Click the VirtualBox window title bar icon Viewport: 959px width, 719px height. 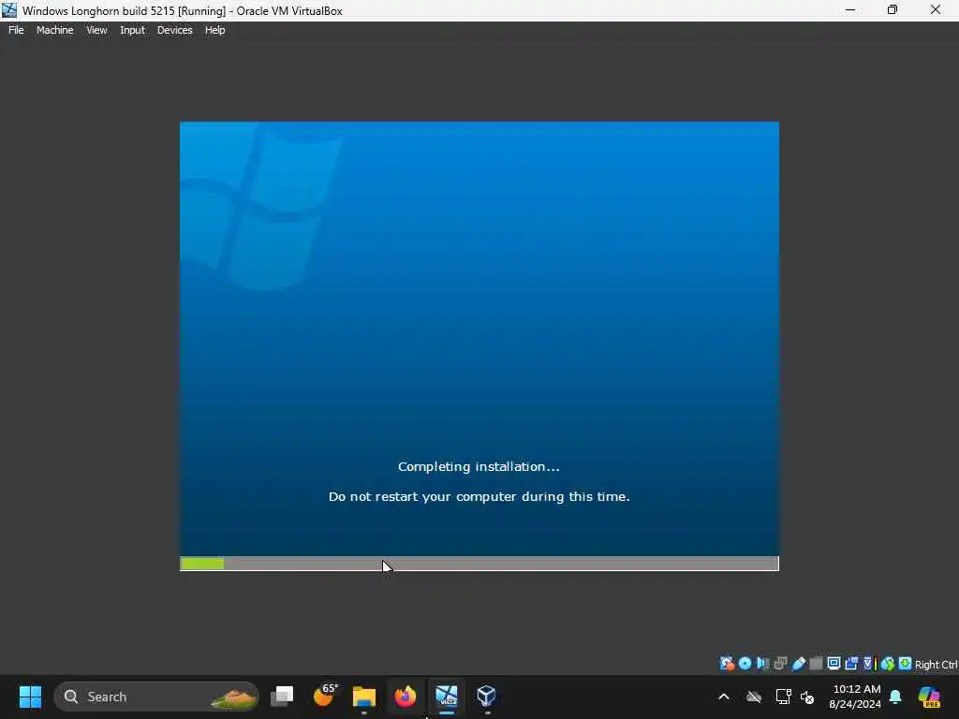[x=9, y=10]
